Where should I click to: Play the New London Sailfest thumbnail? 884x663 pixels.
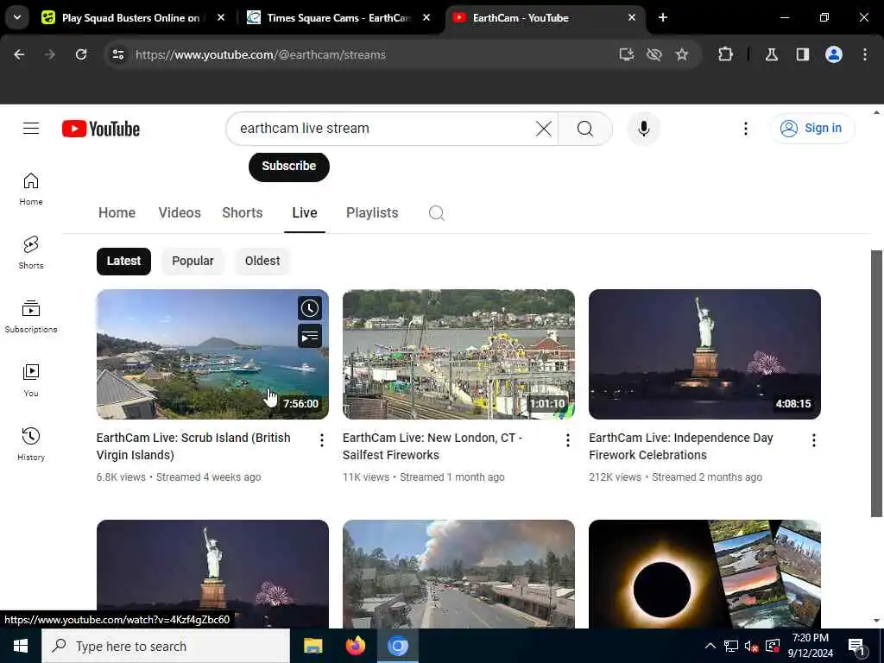[x=458, y=354]
